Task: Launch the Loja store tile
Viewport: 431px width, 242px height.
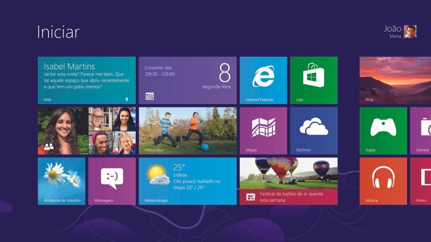Action: click(x=314, y=80)
